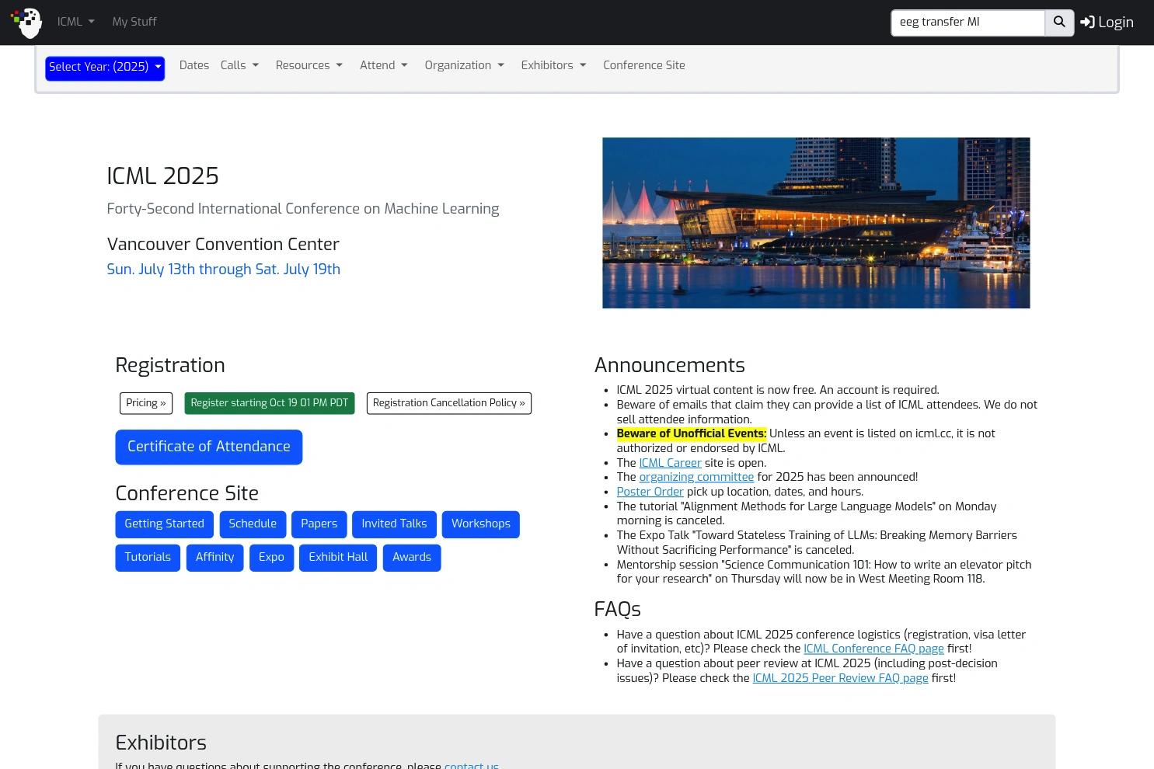The image size is (1154, 769).
Task: Open the Getting Started button
Action: [x=165, y=524]
